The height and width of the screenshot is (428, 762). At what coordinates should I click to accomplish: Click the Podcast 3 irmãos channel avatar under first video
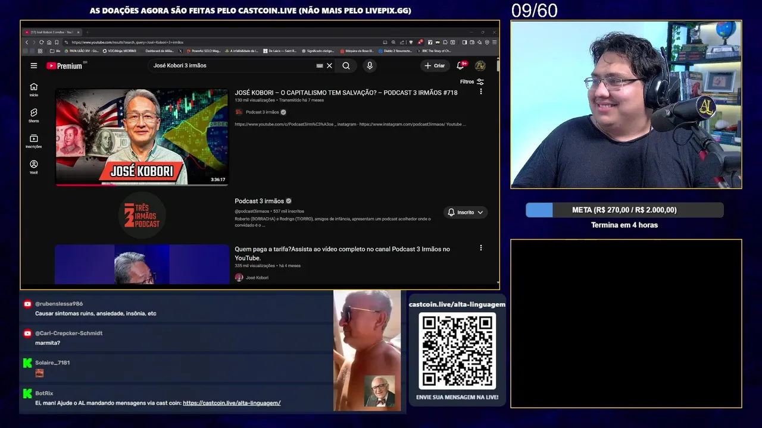(239, 112)
